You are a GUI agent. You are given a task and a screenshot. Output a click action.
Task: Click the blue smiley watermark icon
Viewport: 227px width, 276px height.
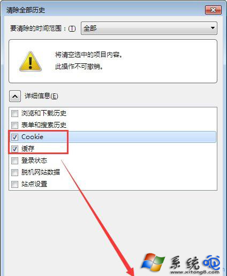[x=211, y=263]
